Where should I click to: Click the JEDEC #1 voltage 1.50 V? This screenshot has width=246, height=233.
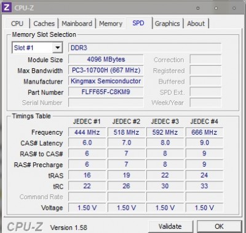[x=87, y=208]
